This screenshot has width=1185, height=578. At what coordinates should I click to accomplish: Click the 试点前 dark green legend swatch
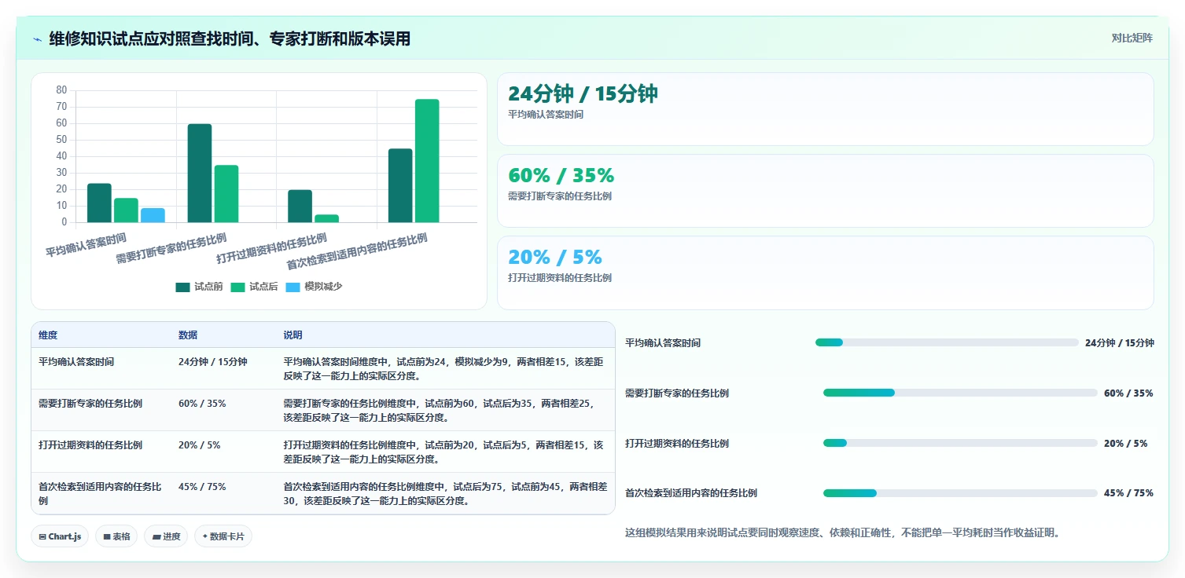182,287
